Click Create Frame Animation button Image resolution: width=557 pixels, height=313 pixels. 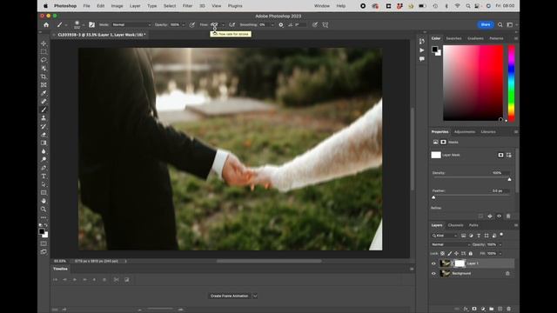(230, 296)
